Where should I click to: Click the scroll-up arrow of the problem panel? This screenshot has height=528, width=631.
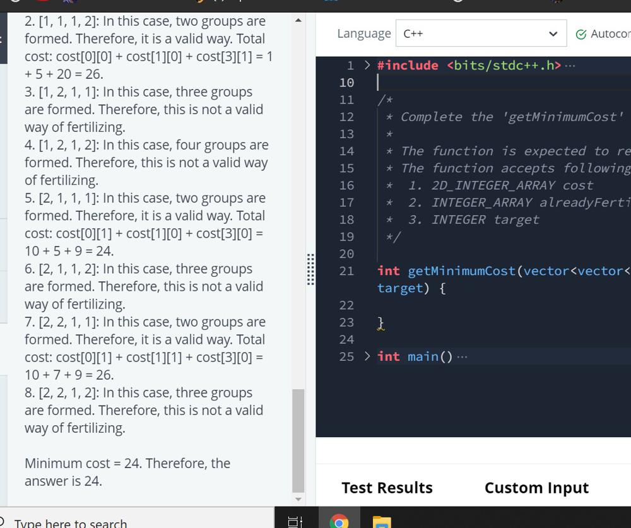(x=298, y=20)
